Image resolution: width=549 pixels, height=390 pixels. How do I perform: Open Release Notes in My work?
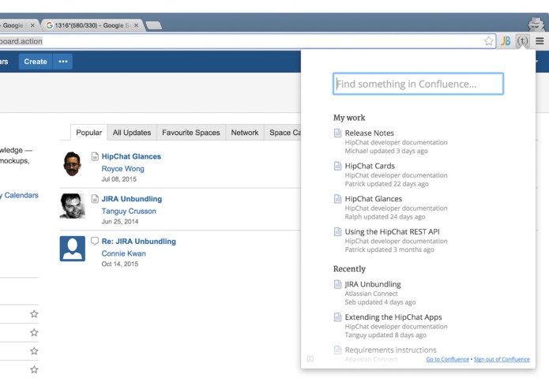click(370, 133)
